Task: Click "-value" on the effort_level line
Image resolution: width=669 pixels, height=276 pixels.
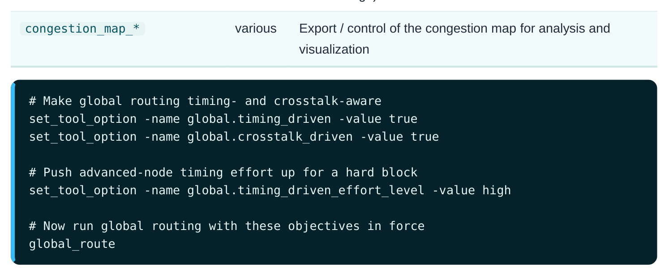Action: click(454, 190)
